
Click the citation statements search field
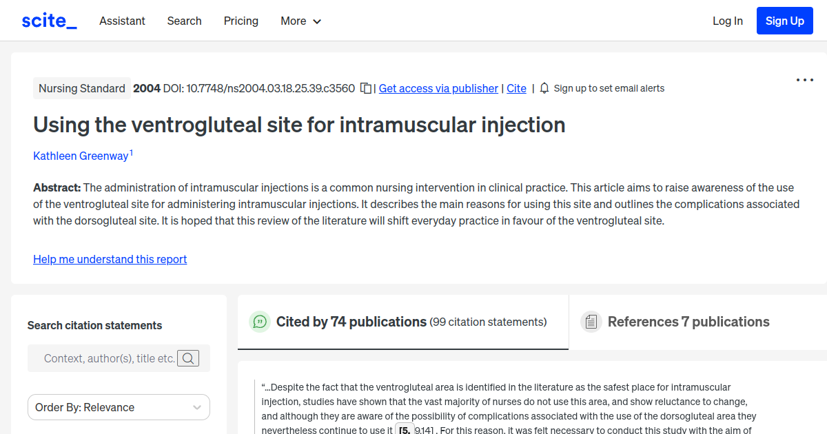pyautogui.click(x=110, y=358)
